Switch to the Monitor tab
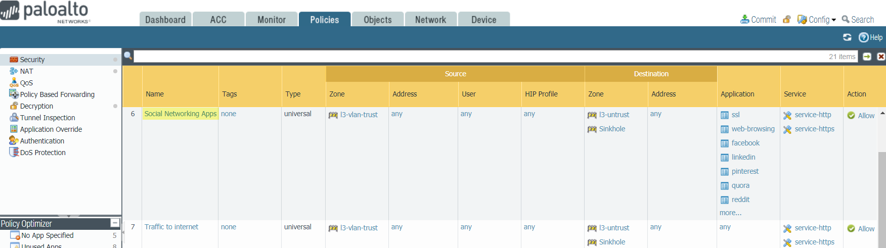886x248 pixels. [272, 20]
